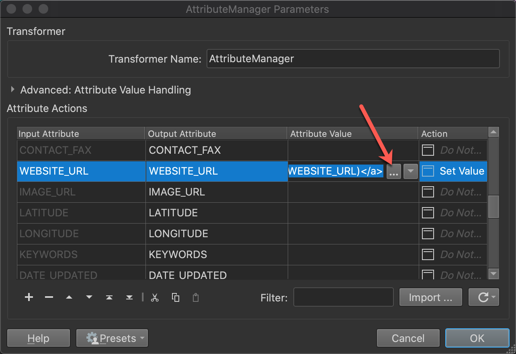
Task: Move selected attribute to top
Action: coord(109,297)
